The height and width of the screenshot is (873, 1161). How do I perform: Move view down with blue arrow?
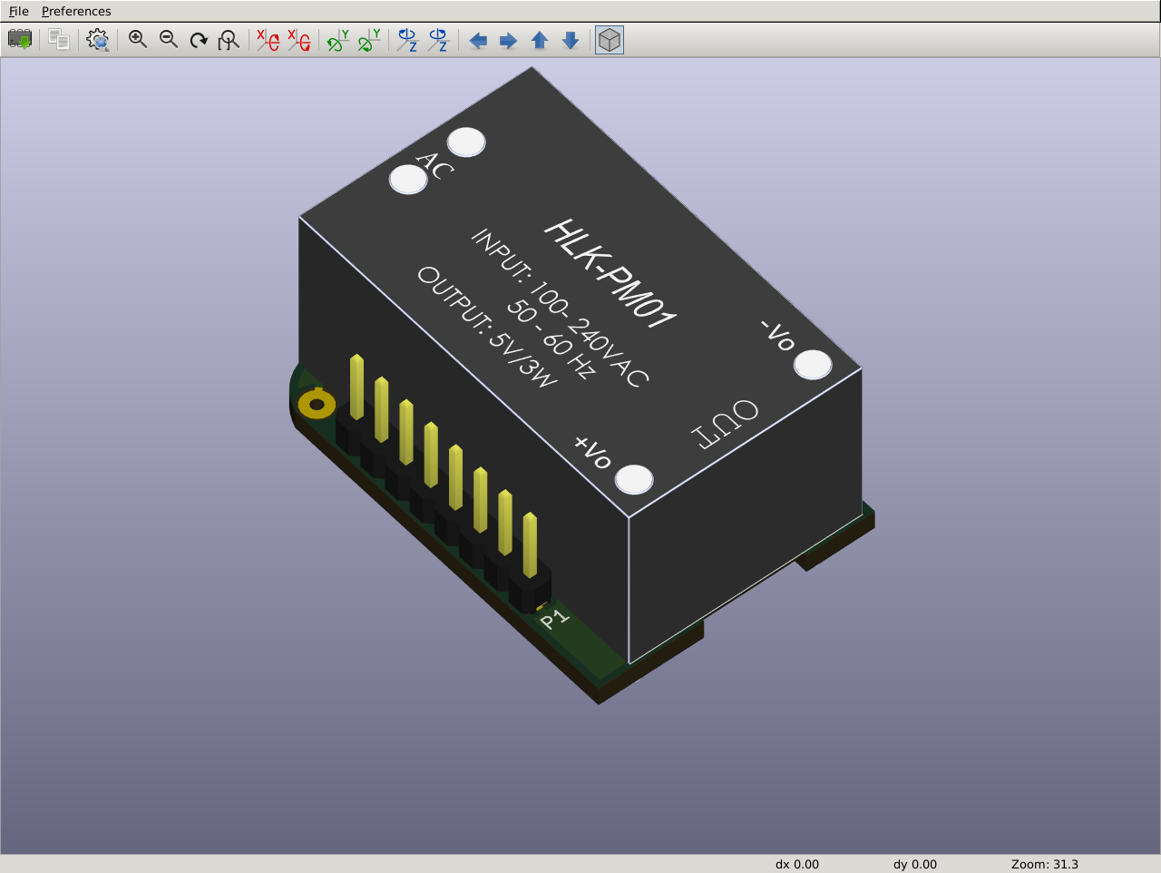point(571,40)
